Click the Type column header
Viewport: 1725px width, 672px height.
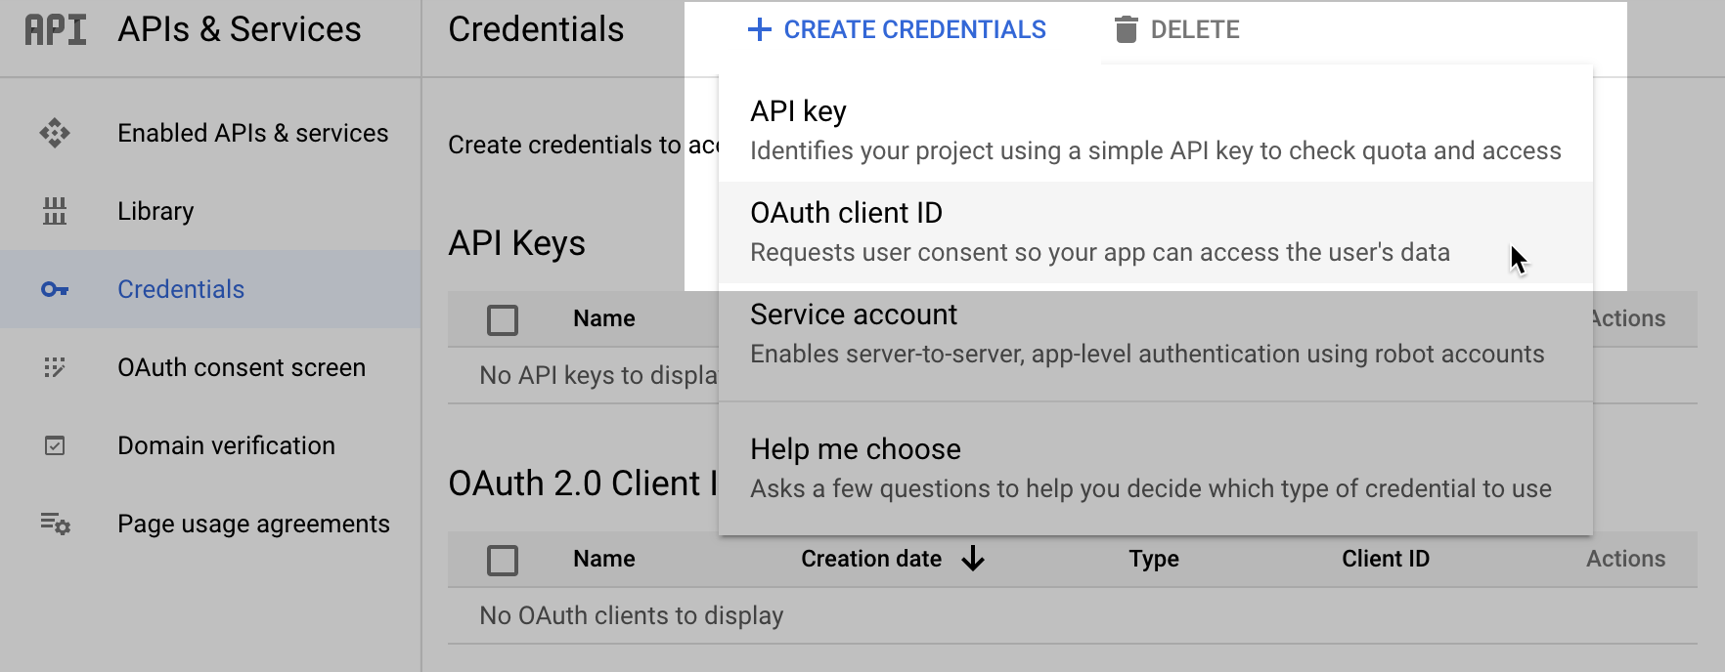[x=1154, y=559]
